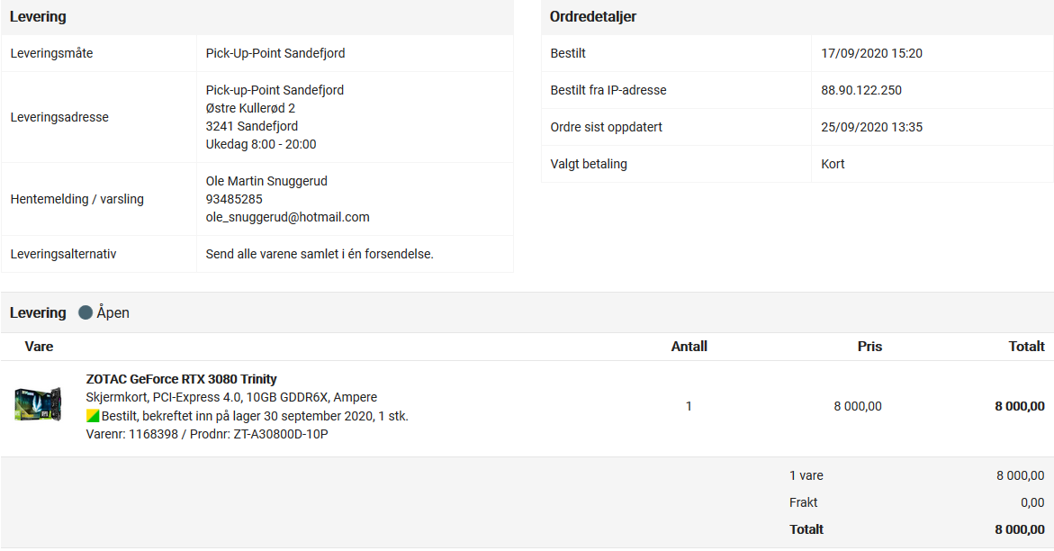Click the Vare column header
The image size is (1054, 551).
tap(39, 347)
